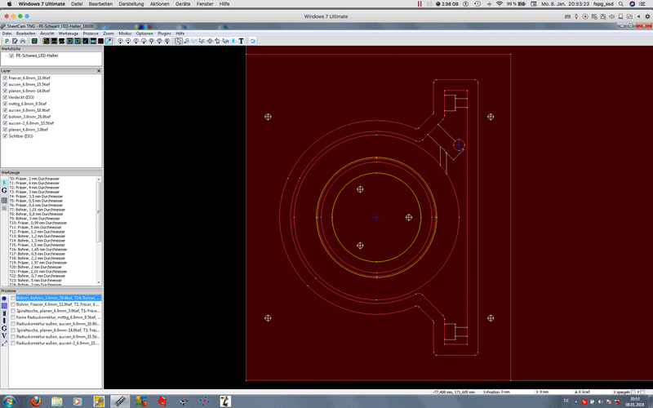Click the Werkzeuge list scroll-down arrow
653x408 pixels.
tap(99, 282)
